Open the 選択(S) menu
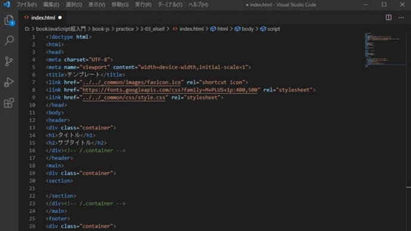 click(x=74, y=5)
